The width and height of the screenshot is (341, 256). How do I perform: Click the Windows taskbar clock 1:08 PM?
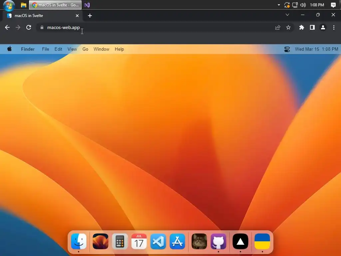point(317,5)
